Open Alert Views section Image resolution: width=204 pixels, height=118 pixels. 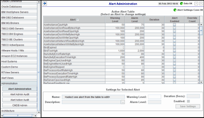point(19,78)
